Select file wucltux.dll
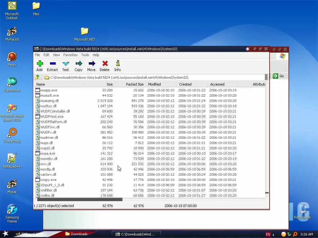The height and width of the screenshot is (238, 318). point(48,106)
